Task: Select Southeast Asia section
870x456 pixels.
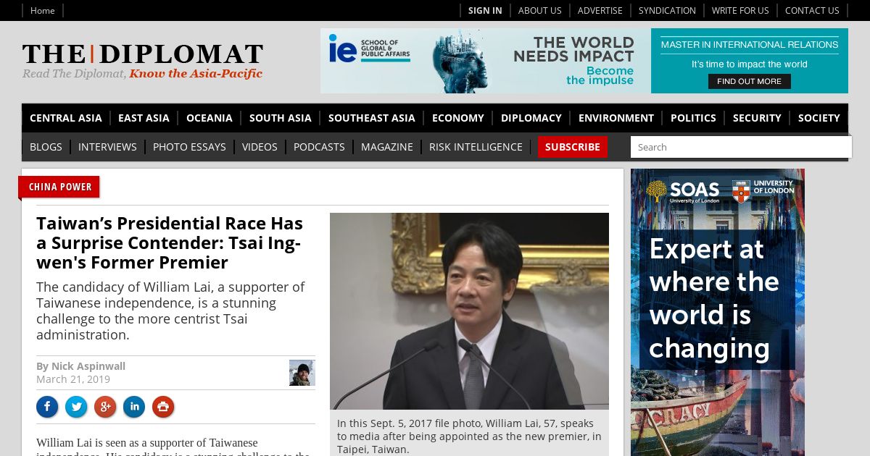Action: (x=372, y=118)
